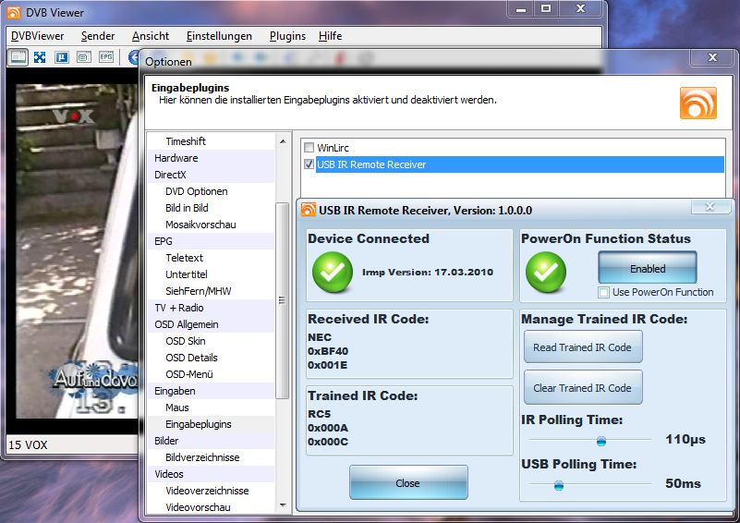Click the Irmp Version: 17.03.2010 text
740x523 pixels.
pos(428,273)
